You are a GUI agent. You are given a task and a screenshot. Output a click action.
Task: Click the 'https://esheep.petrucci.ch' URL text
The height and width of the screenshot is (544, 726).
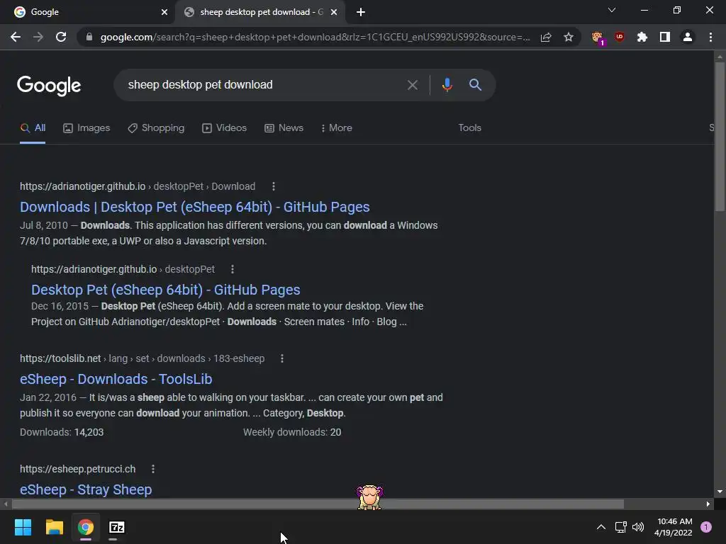click(77, 469)
